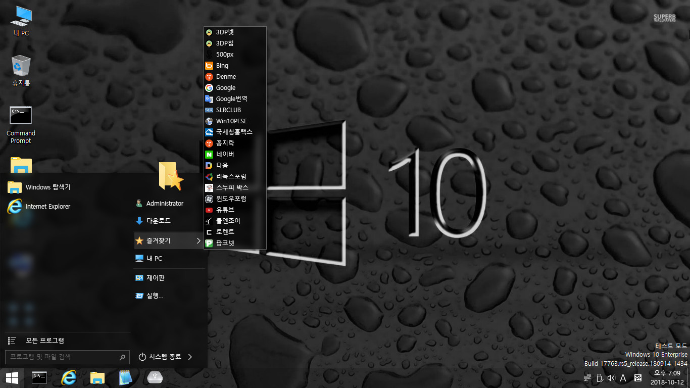Select the 휴지통 recycle bin icon
This screenshot has width=690, height=388.
point(21,71)
